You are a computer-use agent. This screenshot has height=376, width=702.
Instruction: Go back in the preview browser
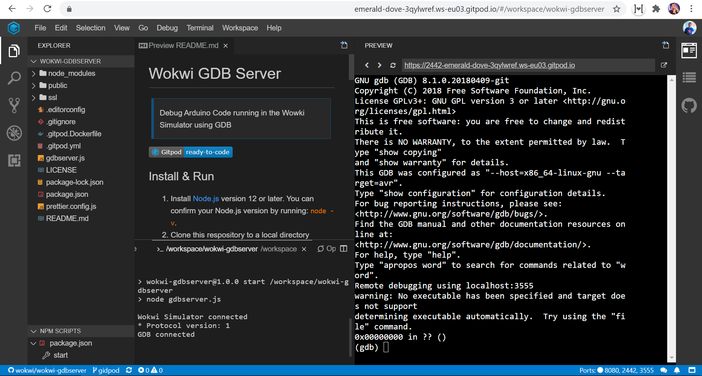click(x=367, y=65)
